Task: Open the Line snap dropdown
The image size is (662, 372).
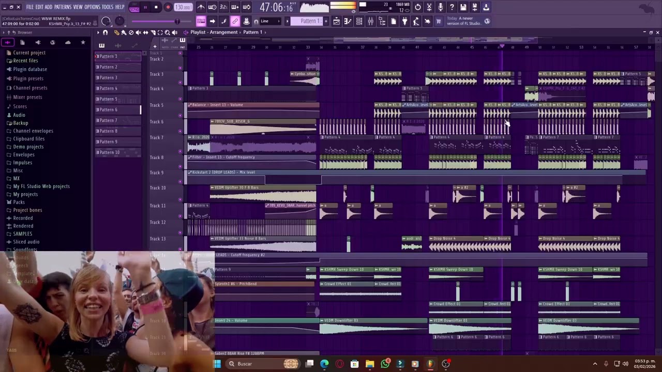Action: [271, 21]
